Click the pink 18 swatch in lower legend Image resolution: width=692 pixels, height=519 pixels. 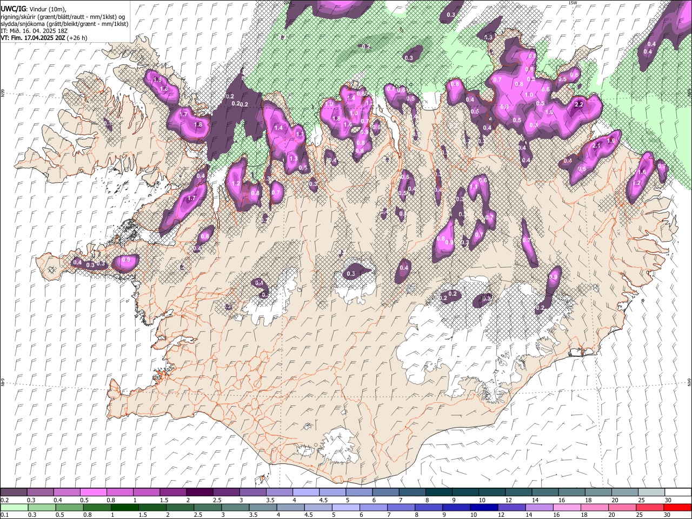tap(595, 507)
